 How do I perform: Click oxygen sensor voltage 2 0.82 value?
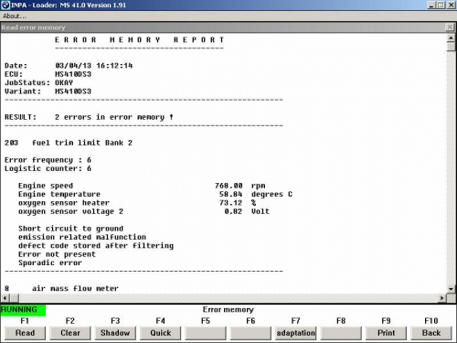point(233,211)
